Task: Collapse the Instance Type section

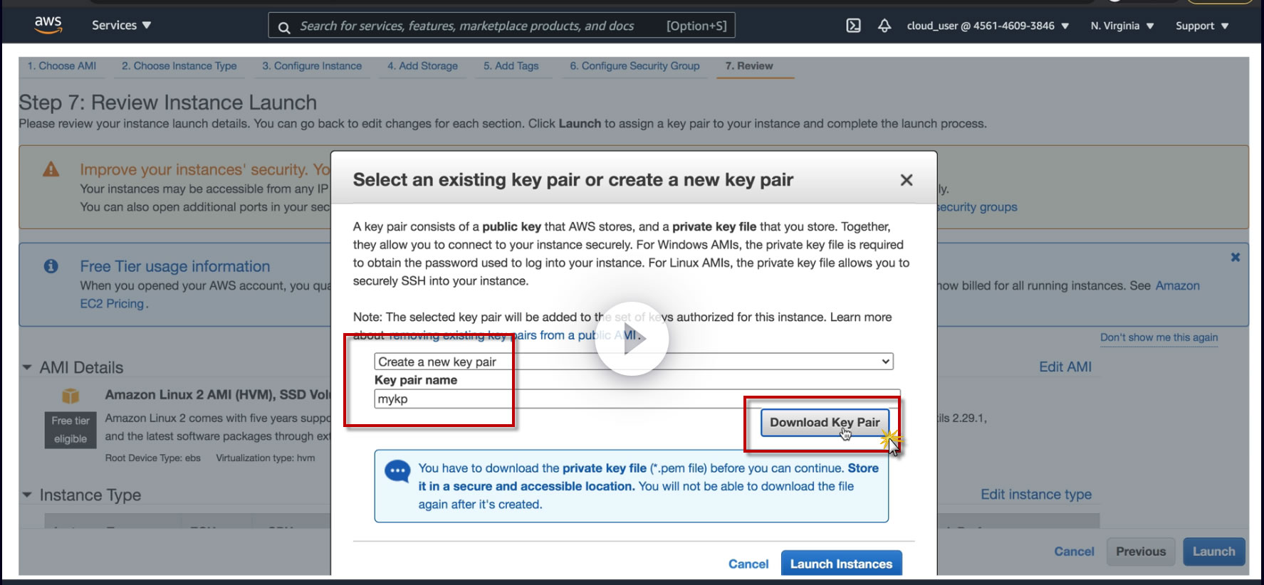Action: point(27,495)
